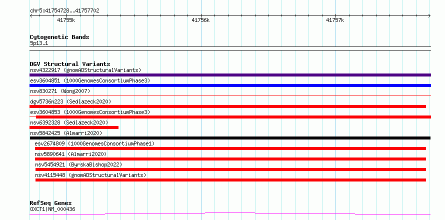
Task: Click the OXCT1|NM_000436 gene label
Action: pyautogui.click(x=52, y=209)
